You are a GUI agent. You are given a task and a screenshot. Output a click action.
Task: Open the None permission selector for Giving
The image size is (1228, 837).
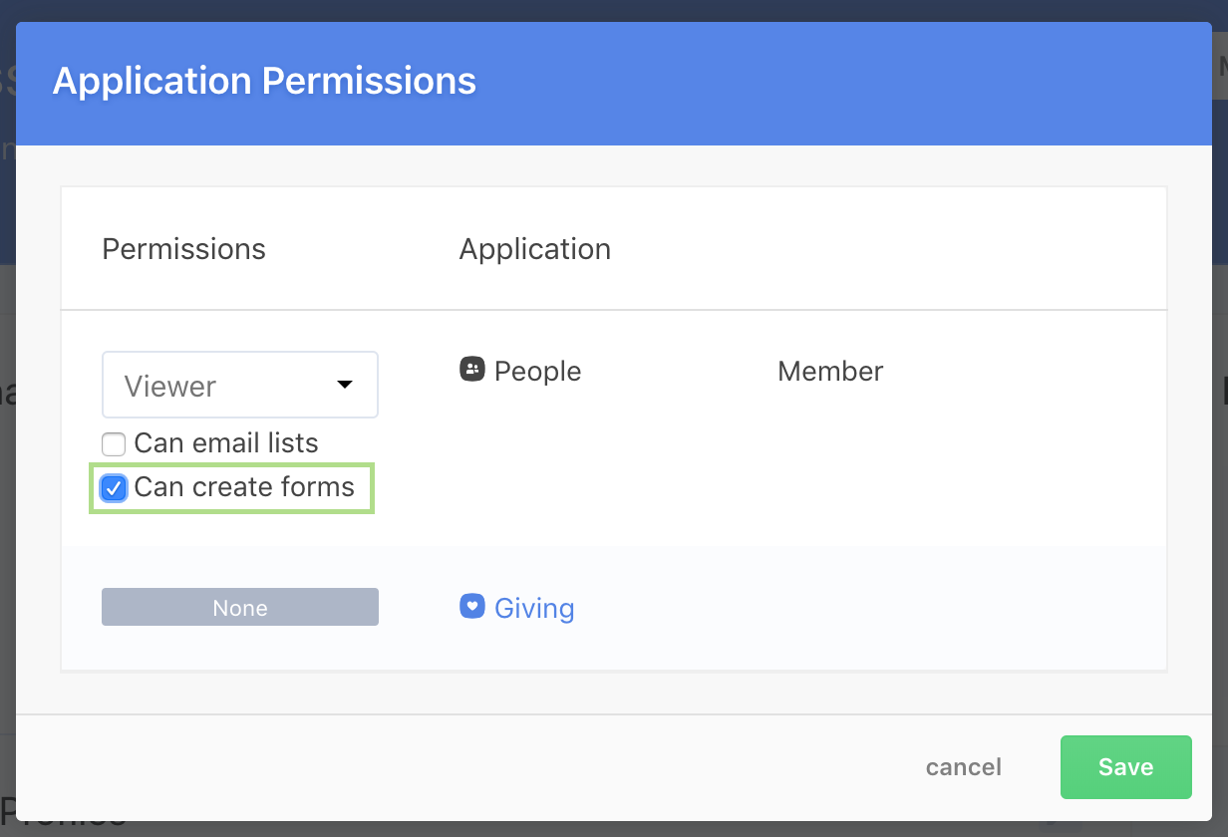click(x=239, y=607)
